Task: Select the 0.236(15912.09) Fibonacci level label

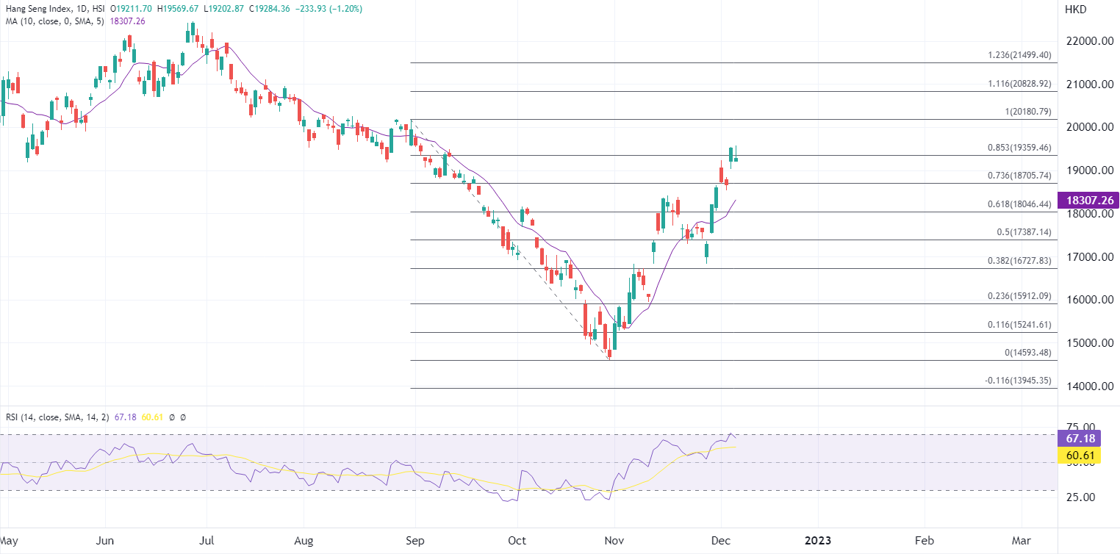Action: 1020,296
